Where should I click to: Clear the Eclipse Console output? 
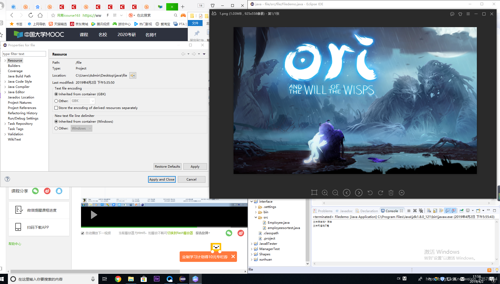point(429,211)
